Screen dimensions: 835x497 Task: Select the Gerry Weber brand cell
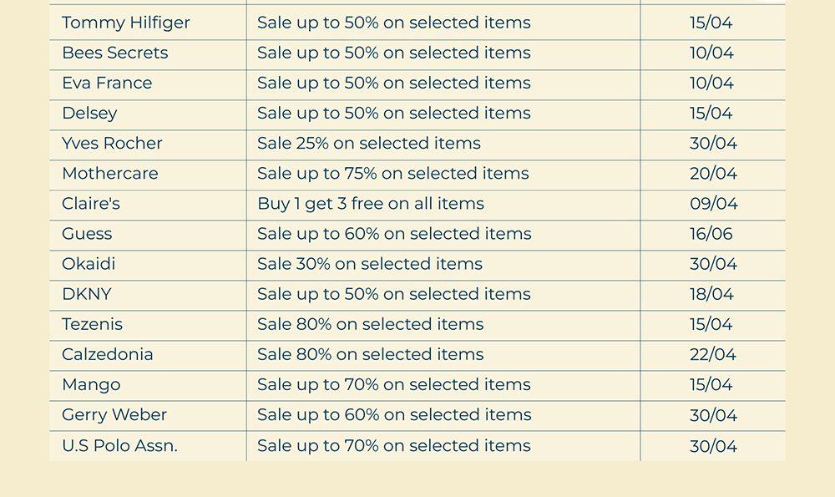point(114,414)
